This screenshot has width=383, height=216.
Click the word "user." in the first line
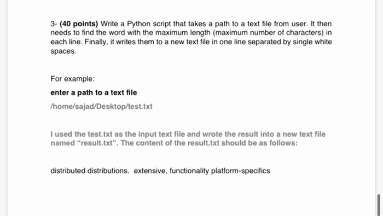coord(300,24)
